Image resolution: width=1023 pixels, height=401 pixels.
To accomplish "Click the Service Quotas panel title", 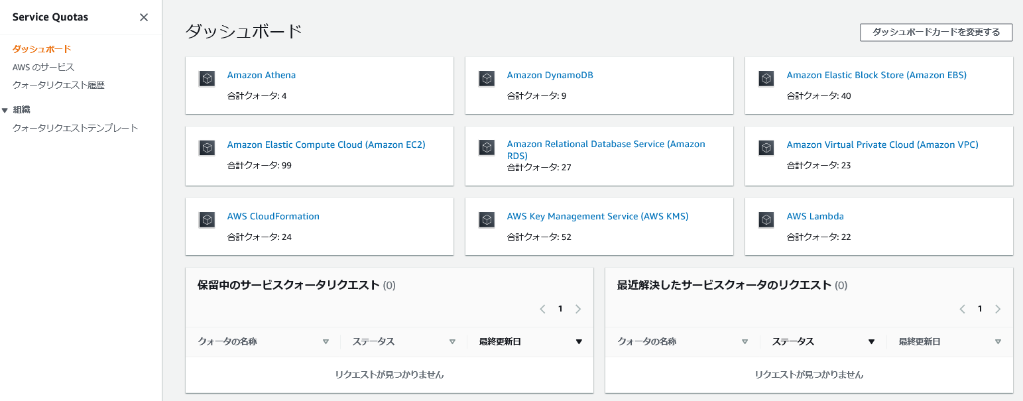I will point(50,17).
